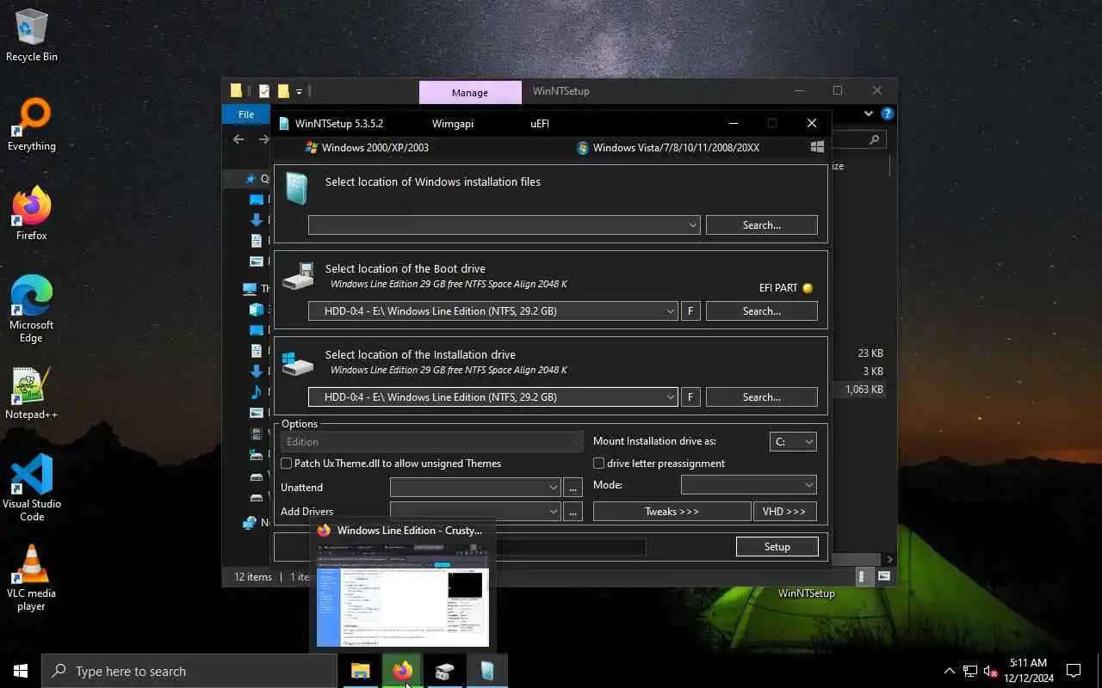
Task: Select Quick access pin icon in Explorer sidebar
Action: (251, 179)
